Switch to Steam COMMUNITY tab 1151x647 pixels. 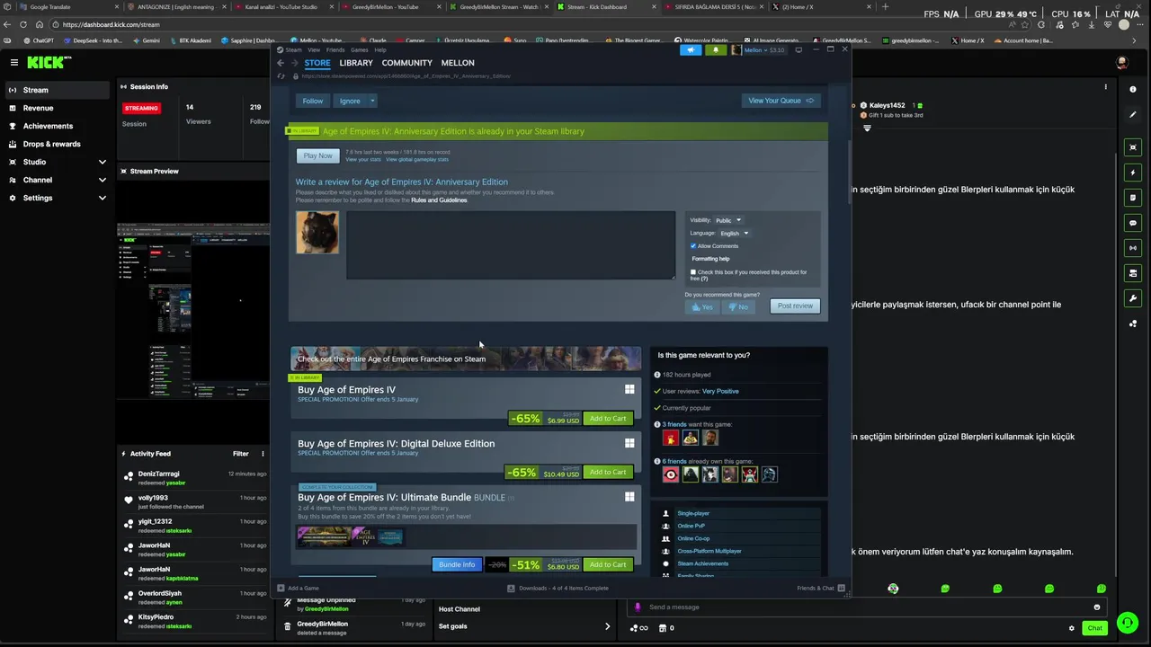tap(407, 63)
